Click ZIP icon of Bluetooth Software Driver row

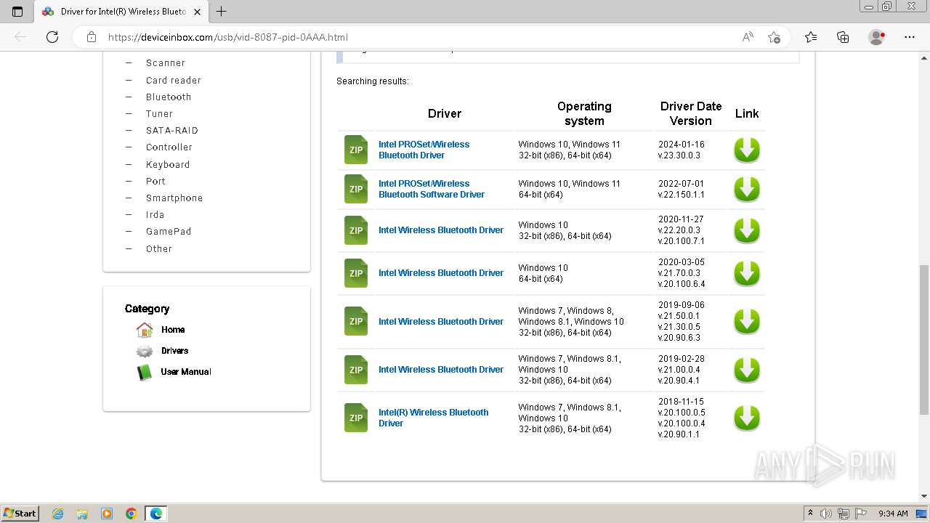pyautogui.click(x=356, y=189)
